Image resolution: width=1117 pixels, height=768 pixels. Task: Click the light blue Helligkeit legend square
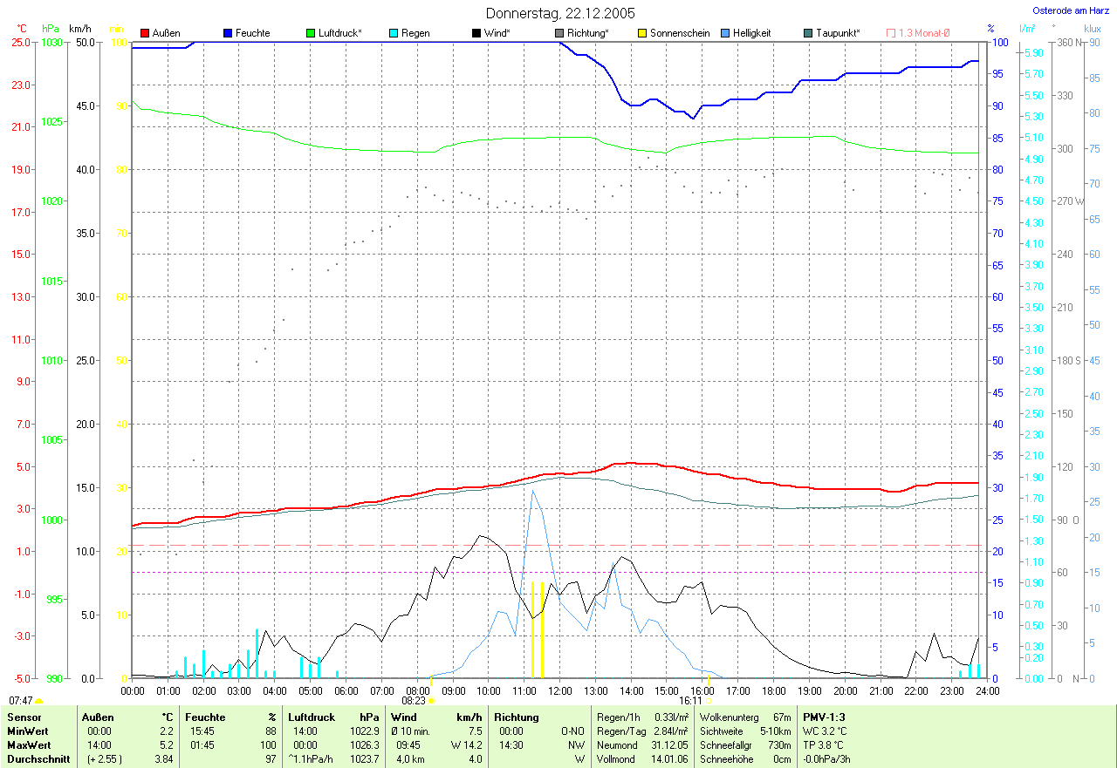pyautogui.click(x=725, y=33)
